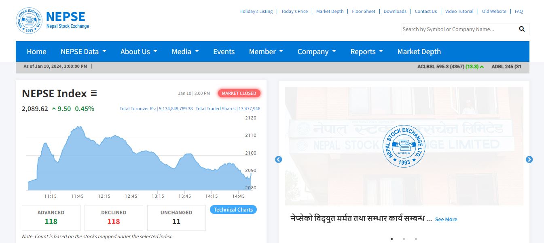Expand the Reports dropdown menu
This screenshot has width=544, height=243.
tap(366, 52)
